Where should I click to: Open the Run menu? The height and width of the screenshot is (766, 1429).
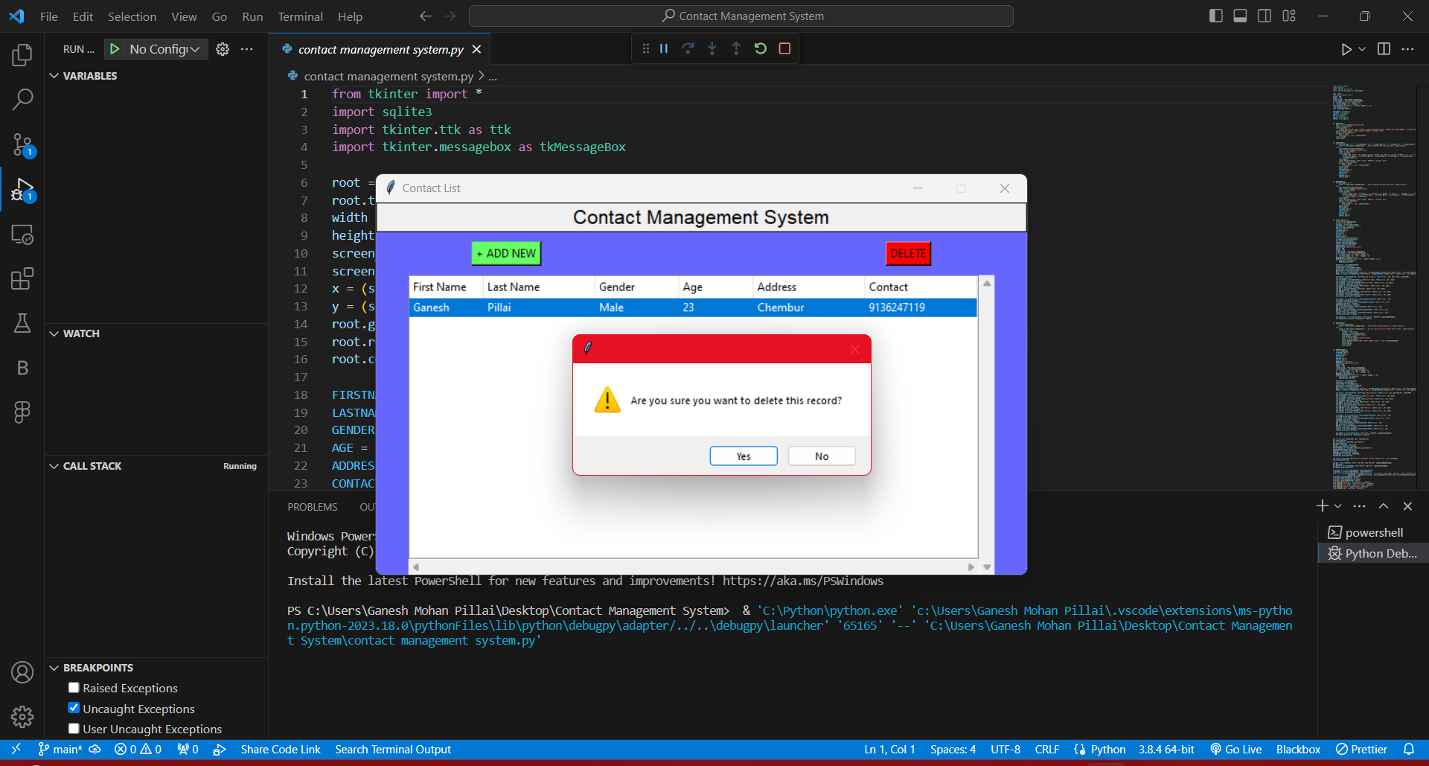point(252,16)
